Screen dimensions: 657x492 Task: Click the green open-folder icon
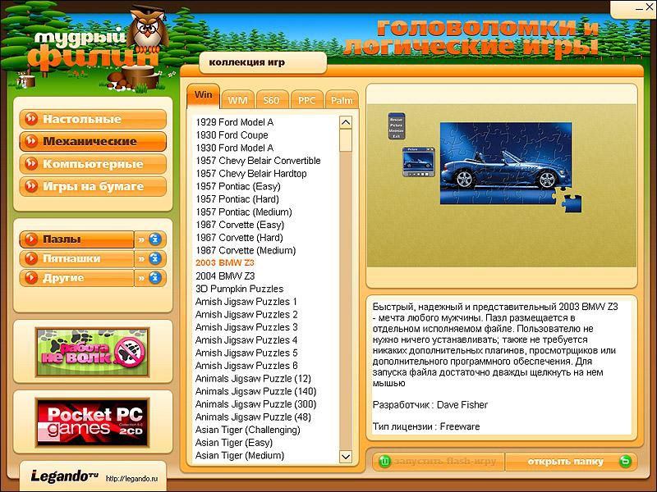click(626, 462)
